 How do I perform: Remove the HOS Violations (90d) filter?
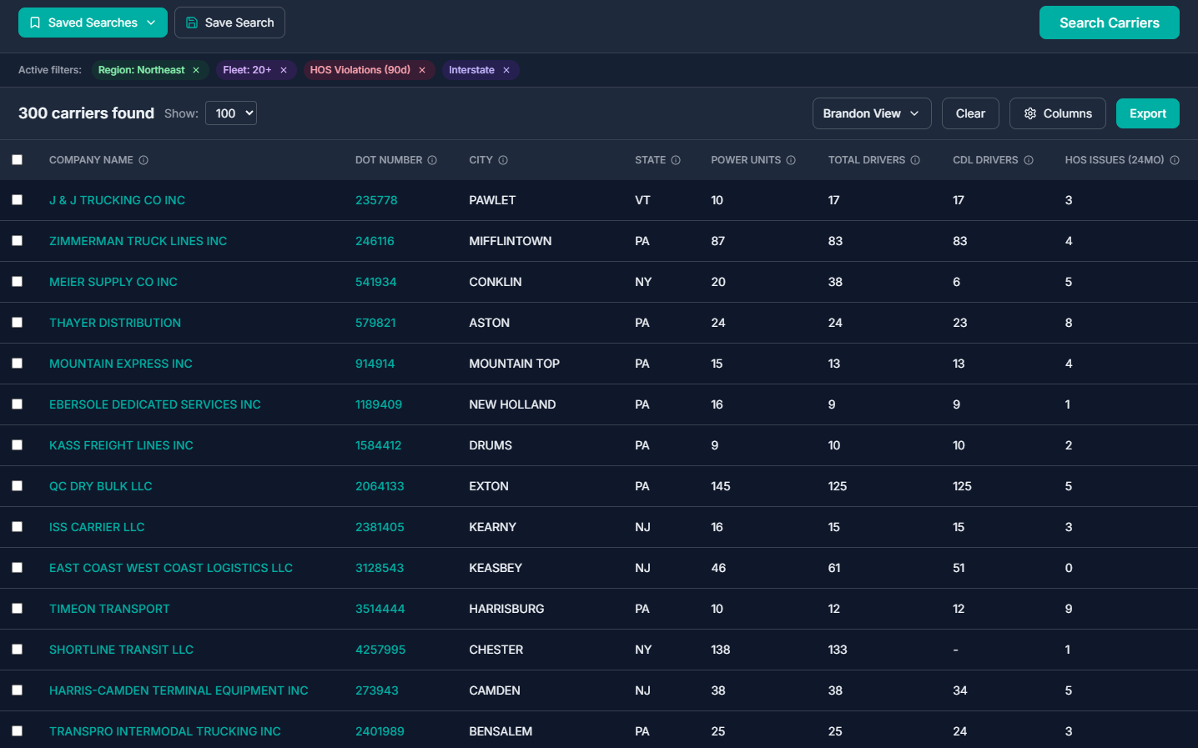[422, 70]
